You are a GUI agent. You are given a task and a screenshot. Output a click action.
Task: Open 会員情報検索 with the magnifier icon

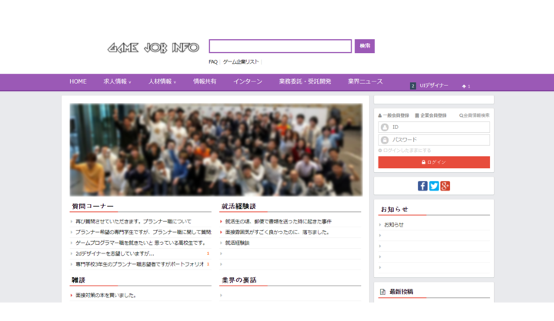click(474, 115)
